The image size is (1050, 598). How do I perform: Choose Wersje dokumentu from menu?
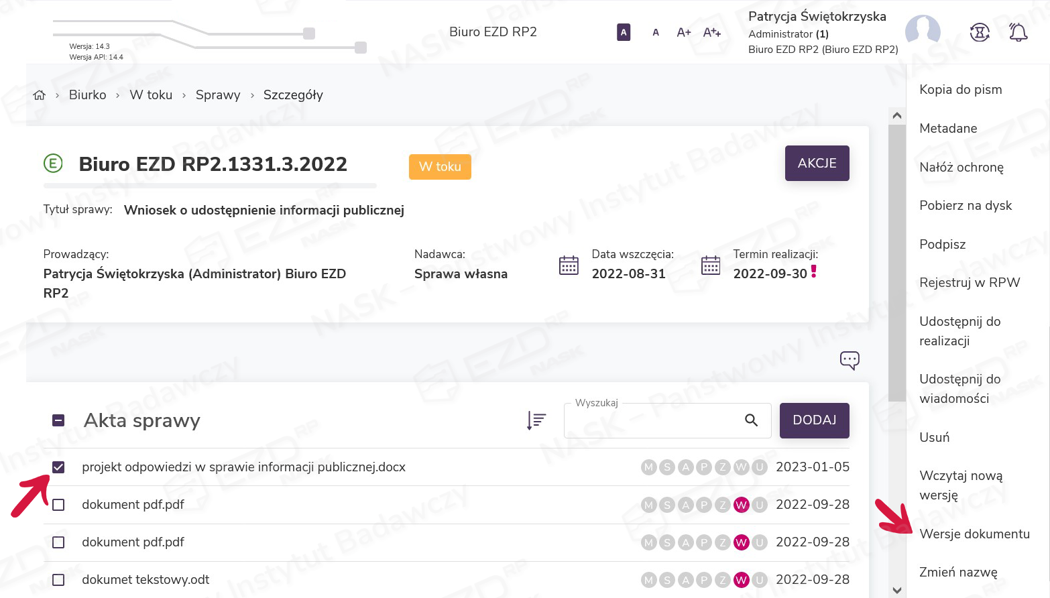click(974, 534)
